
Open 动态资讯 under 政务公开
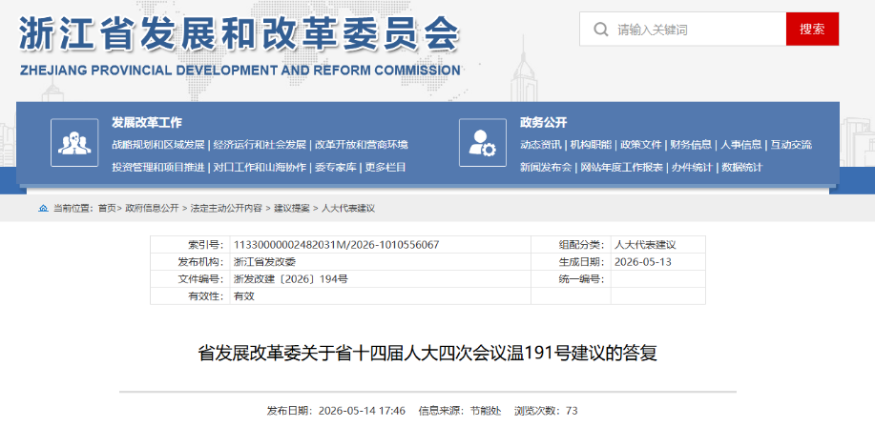coord(541,145)
